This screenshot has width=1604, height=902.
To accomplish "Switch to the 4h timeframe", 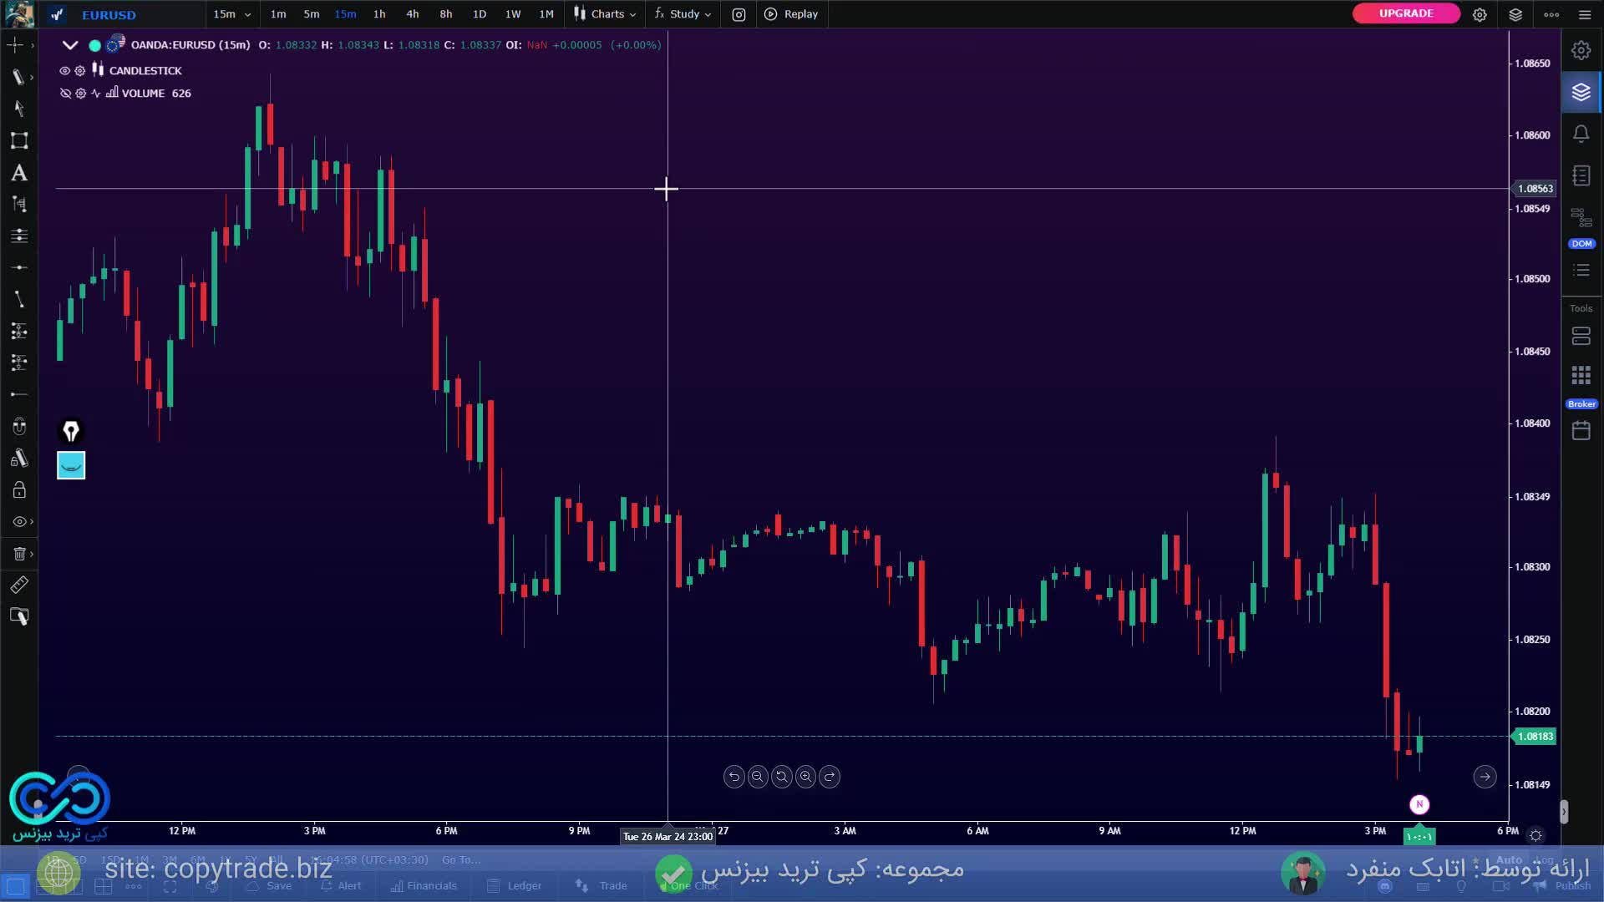I will click(x=413, y=14).
